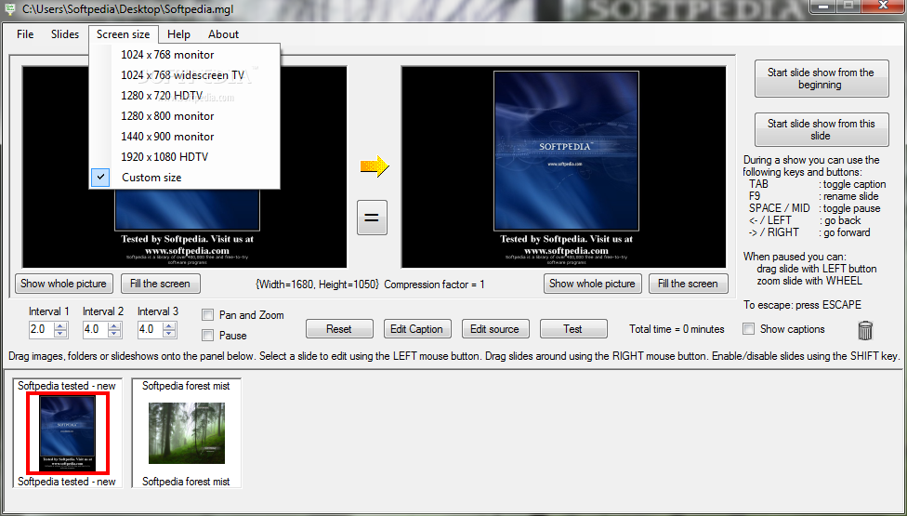Click the yellow copy-right arrow icon
This screenshot has height=516, width=907.
point(375,166)
